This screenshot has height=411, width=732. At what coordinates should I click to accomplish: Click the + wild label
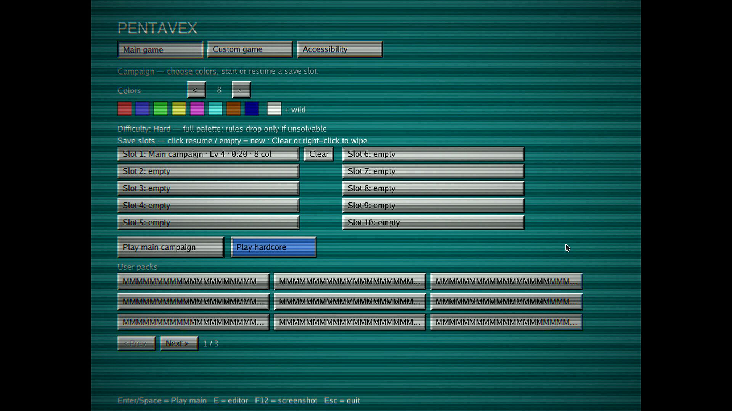tap(295, 110)
